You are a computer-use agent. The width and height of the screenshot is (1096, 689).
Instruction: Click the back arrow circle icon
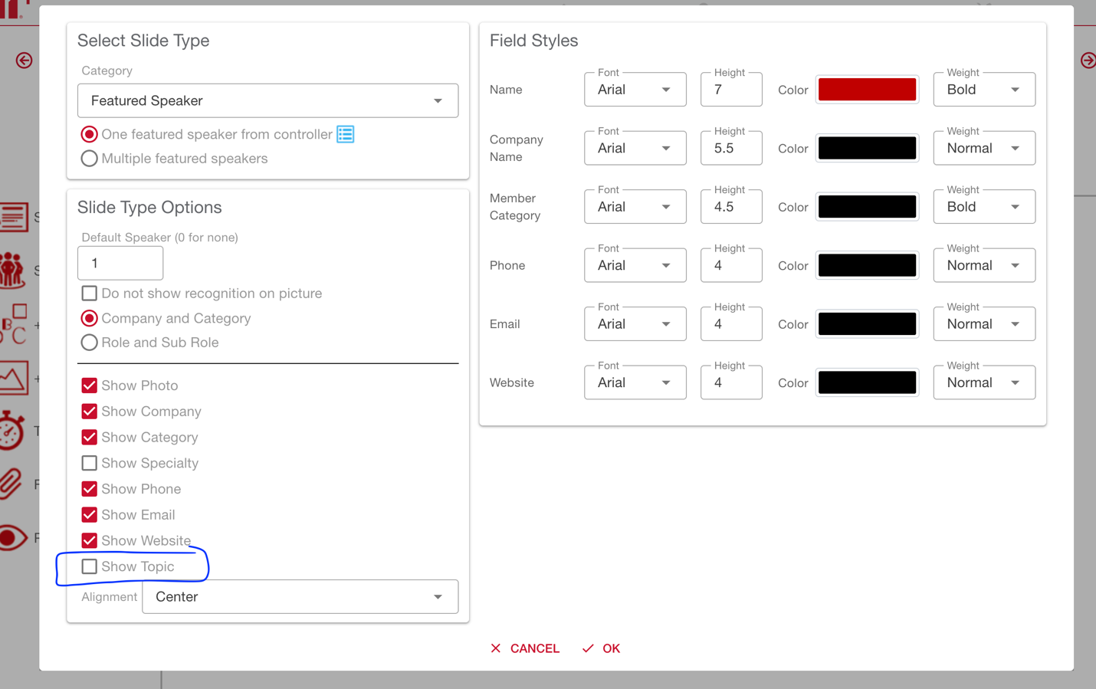pyautogui.click(x=24, y=61)
